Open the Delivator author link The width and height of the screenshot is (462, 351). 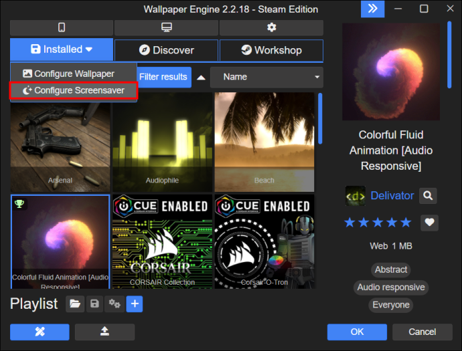(x=392, y=196)
